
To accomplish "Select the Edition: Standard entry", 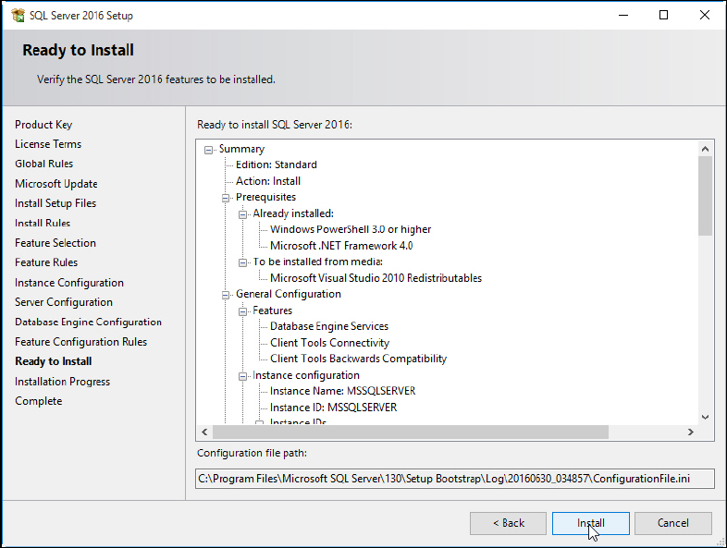I will tap(276, 164).
